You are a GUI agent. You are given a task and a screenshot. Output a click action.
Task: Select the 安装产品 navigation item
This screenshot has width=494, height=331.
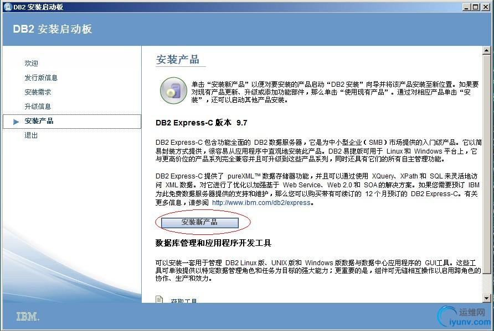(x=72, y=122)
